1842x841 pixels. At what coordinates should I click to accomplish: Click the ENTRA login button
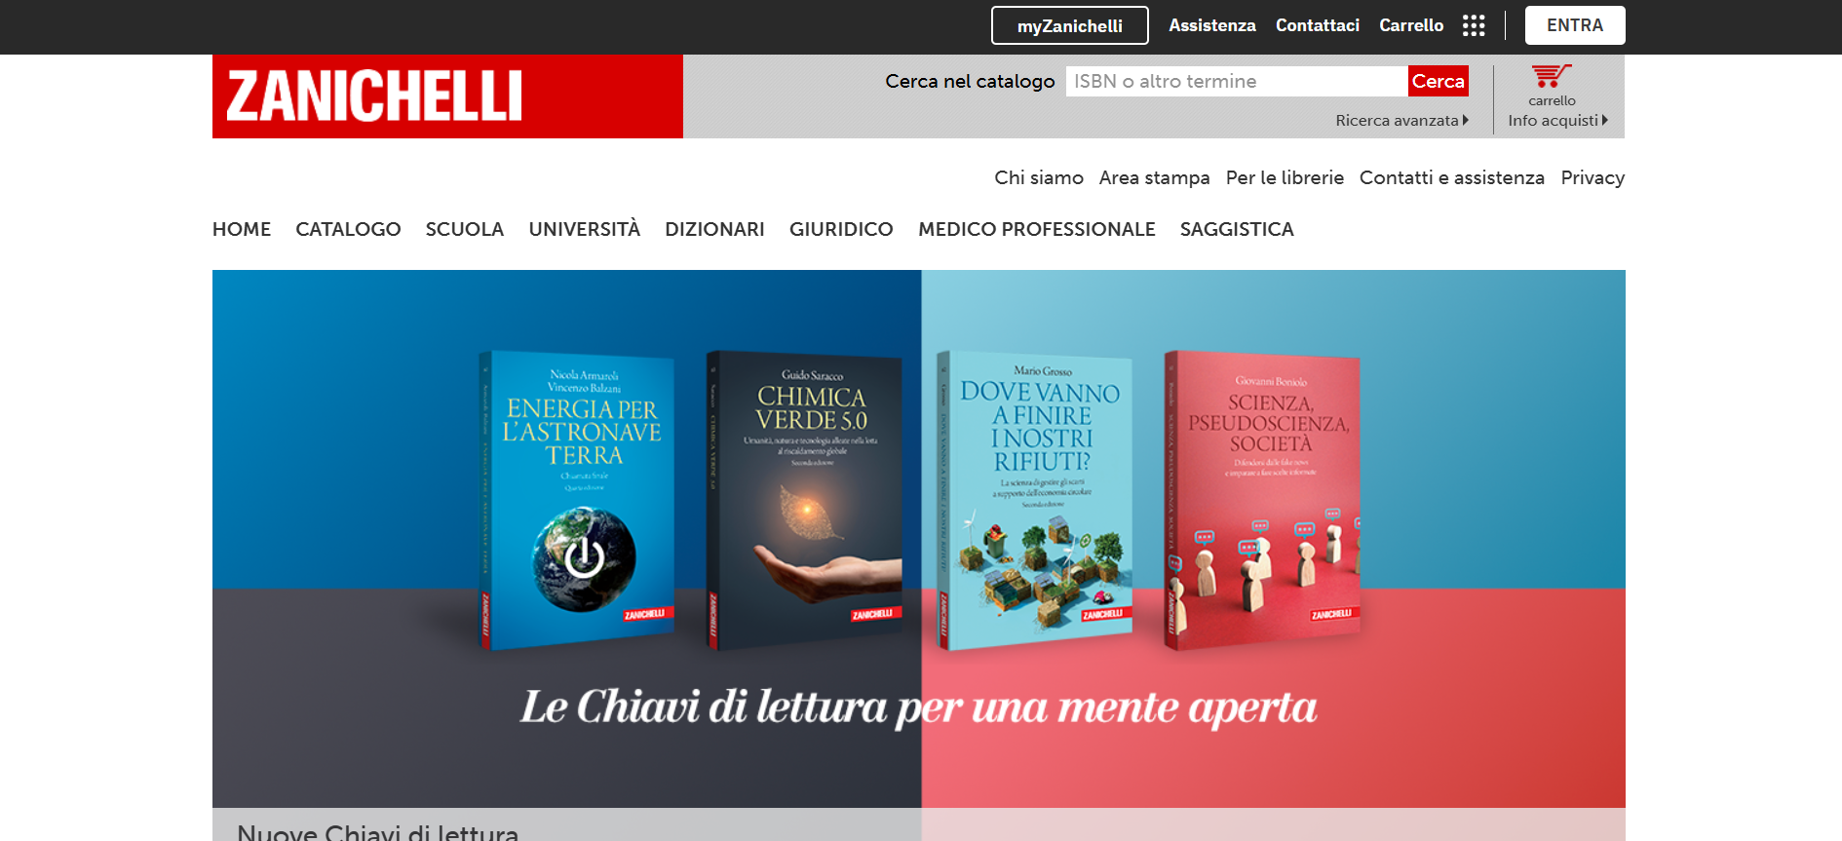(x=1575, y=25)
